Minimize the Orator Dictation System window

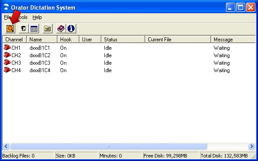click(x=230, y=7)
